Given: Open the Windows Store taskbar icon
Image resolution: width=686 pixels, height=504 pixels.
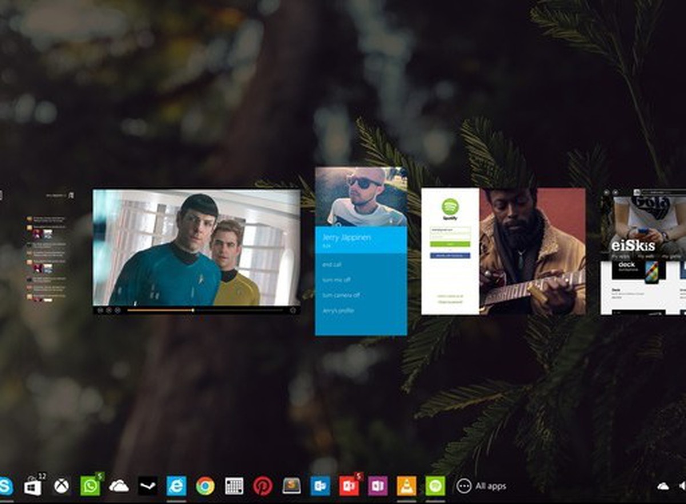Looking at the screenshot, I should [x=33, y=486].
